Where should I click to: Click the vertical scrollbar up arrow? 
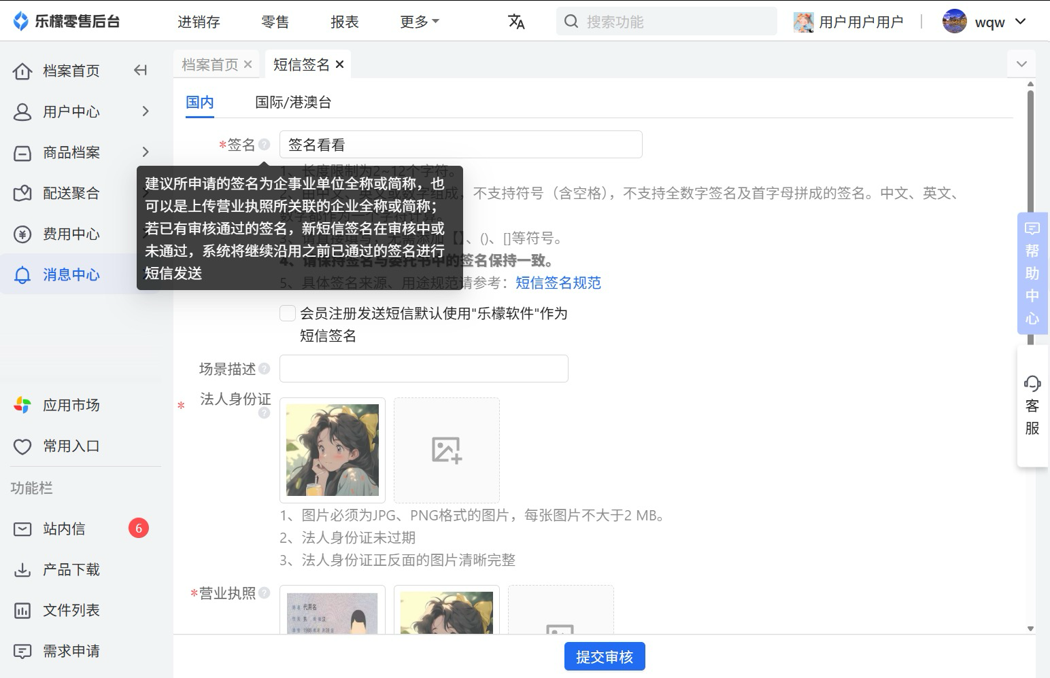1030,84
